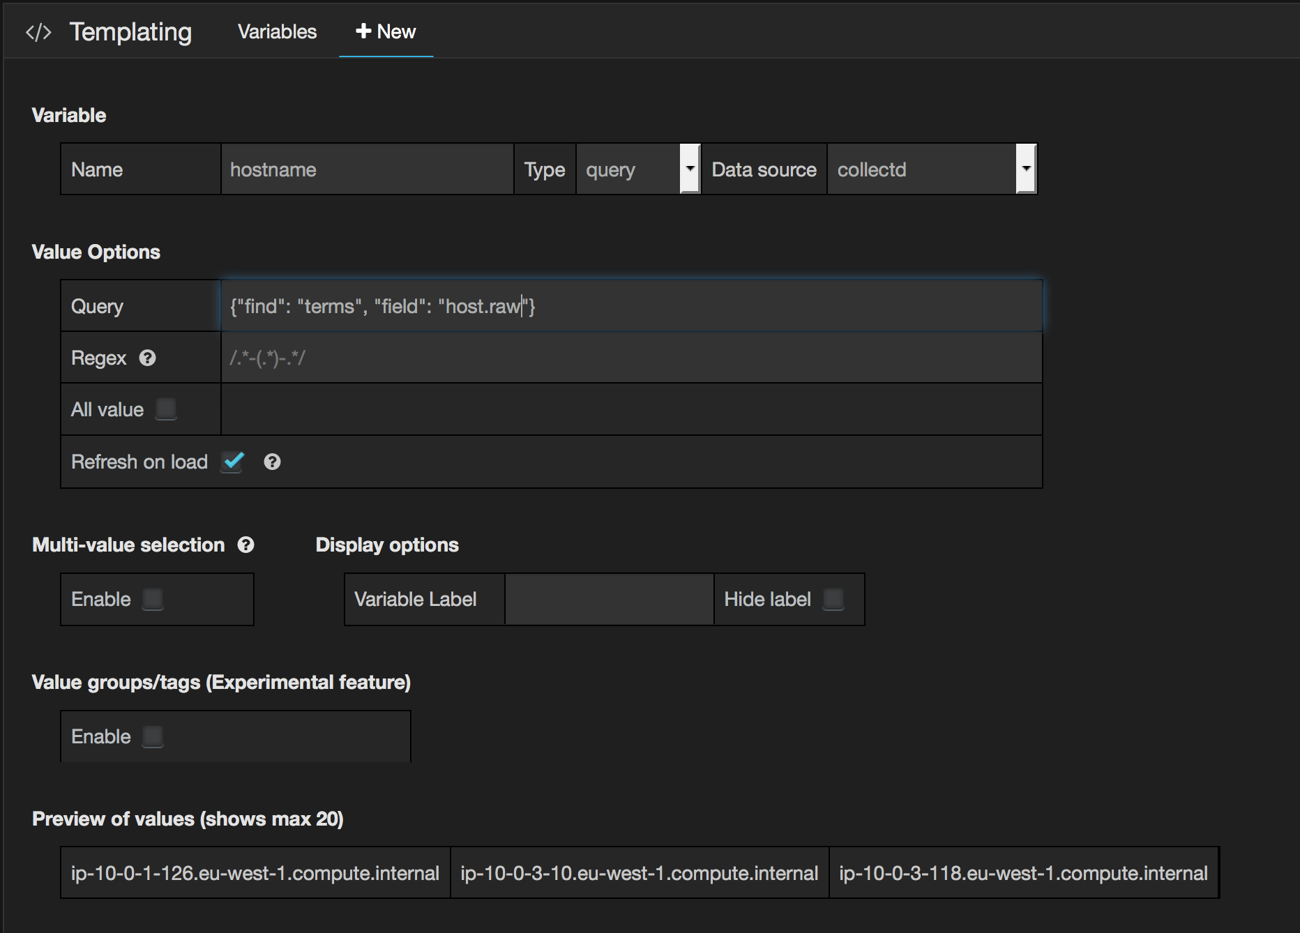The image size is (1300, 933).
Task: Select preview value ip-10-0-3-10.eu-west-1.compute.internal
Action: click(x=639, y=872)
